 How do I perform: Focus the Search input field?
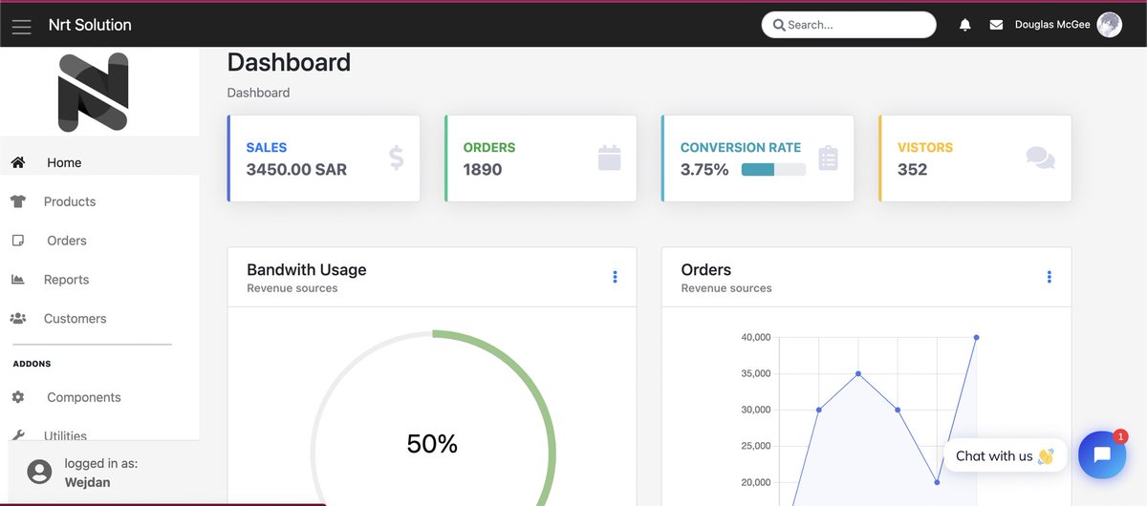849,25
